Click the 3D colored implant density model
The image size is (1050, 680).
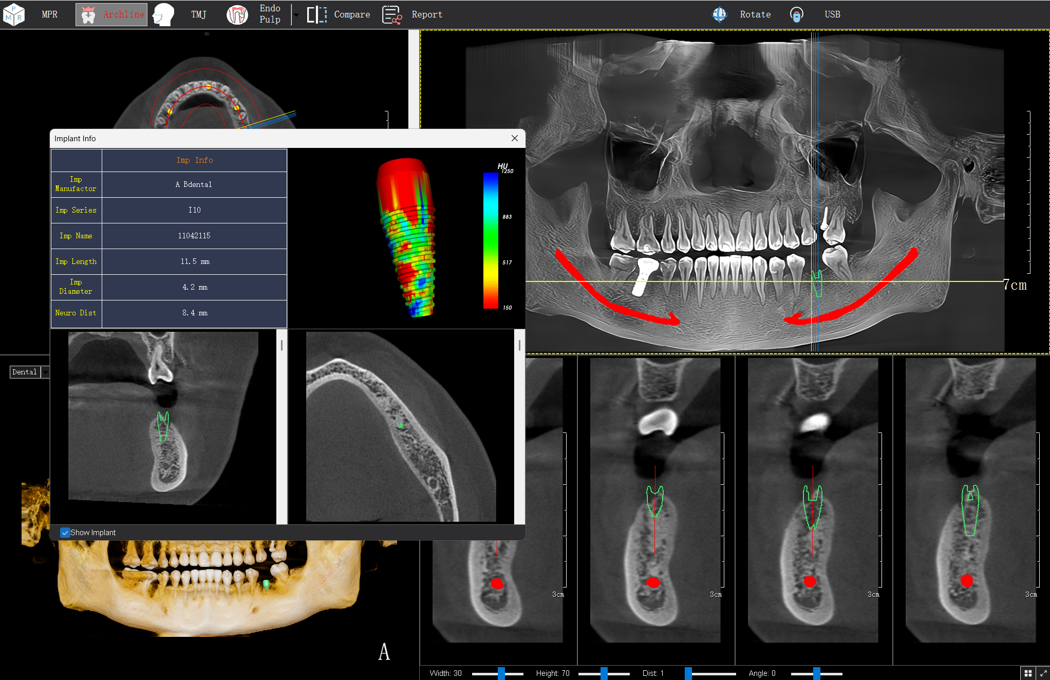(x=407, y=237)
